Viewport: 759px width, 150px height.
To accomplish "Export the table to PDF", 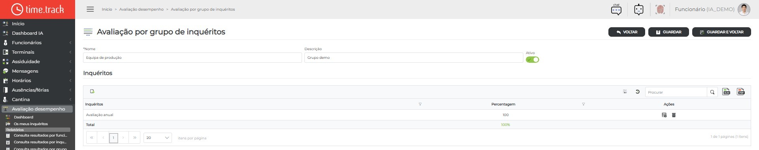I will (x=741, y=92).
